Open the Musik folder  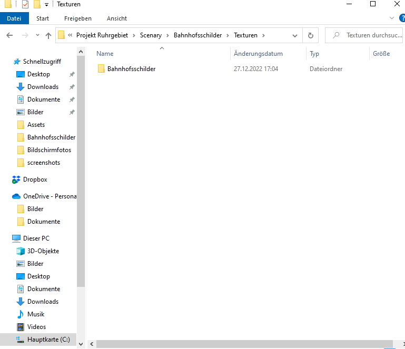pos(36,314)
